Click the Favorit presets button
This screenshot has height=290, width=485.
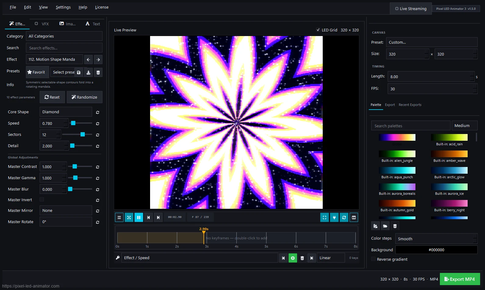pos(37,72)
